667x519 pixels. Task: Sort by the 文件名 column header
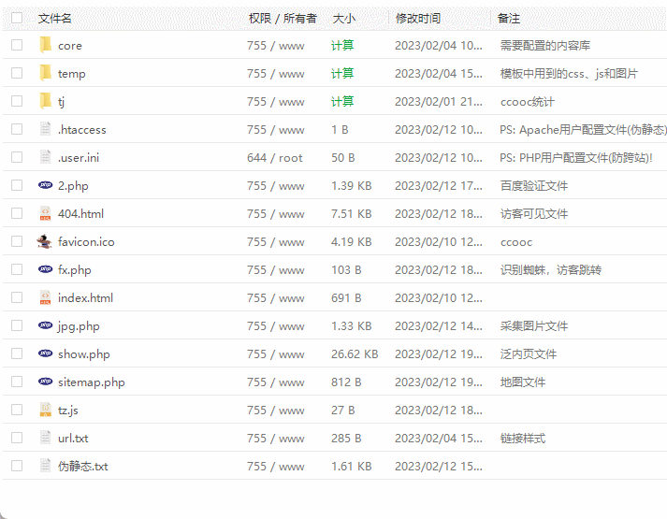[x=55, y=18]
